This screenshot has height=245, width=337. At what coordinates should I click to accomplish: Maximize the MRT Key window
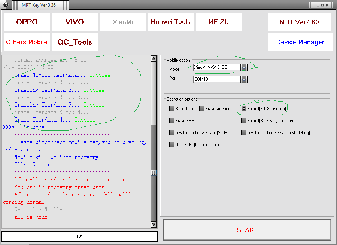tap(322, 5)
